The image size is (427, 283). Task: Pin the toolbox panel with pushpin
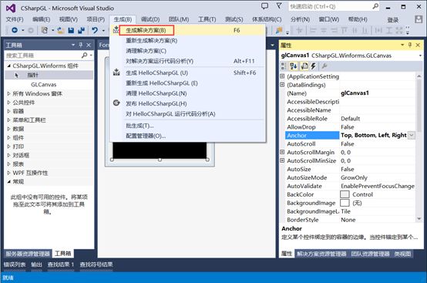pos(81,45)
